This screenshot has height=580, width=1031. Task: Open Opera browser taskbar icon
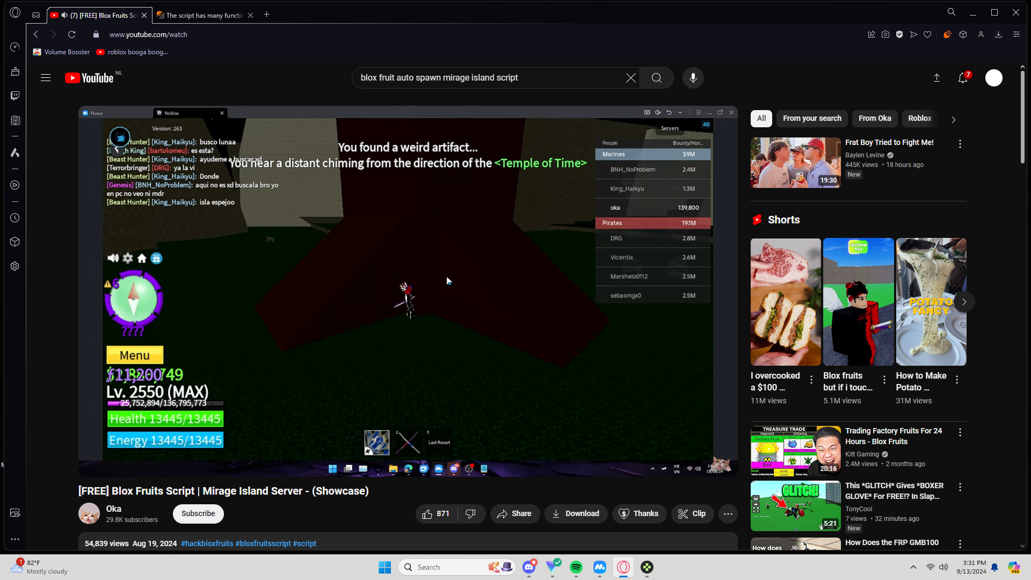623,567
